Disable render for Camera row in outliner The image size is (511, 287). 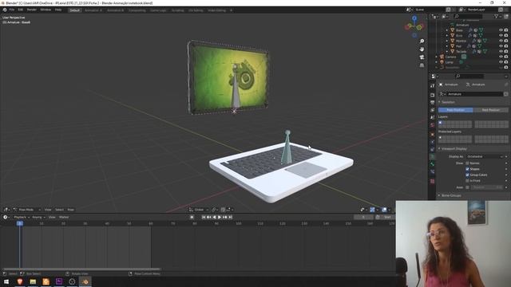506,57
